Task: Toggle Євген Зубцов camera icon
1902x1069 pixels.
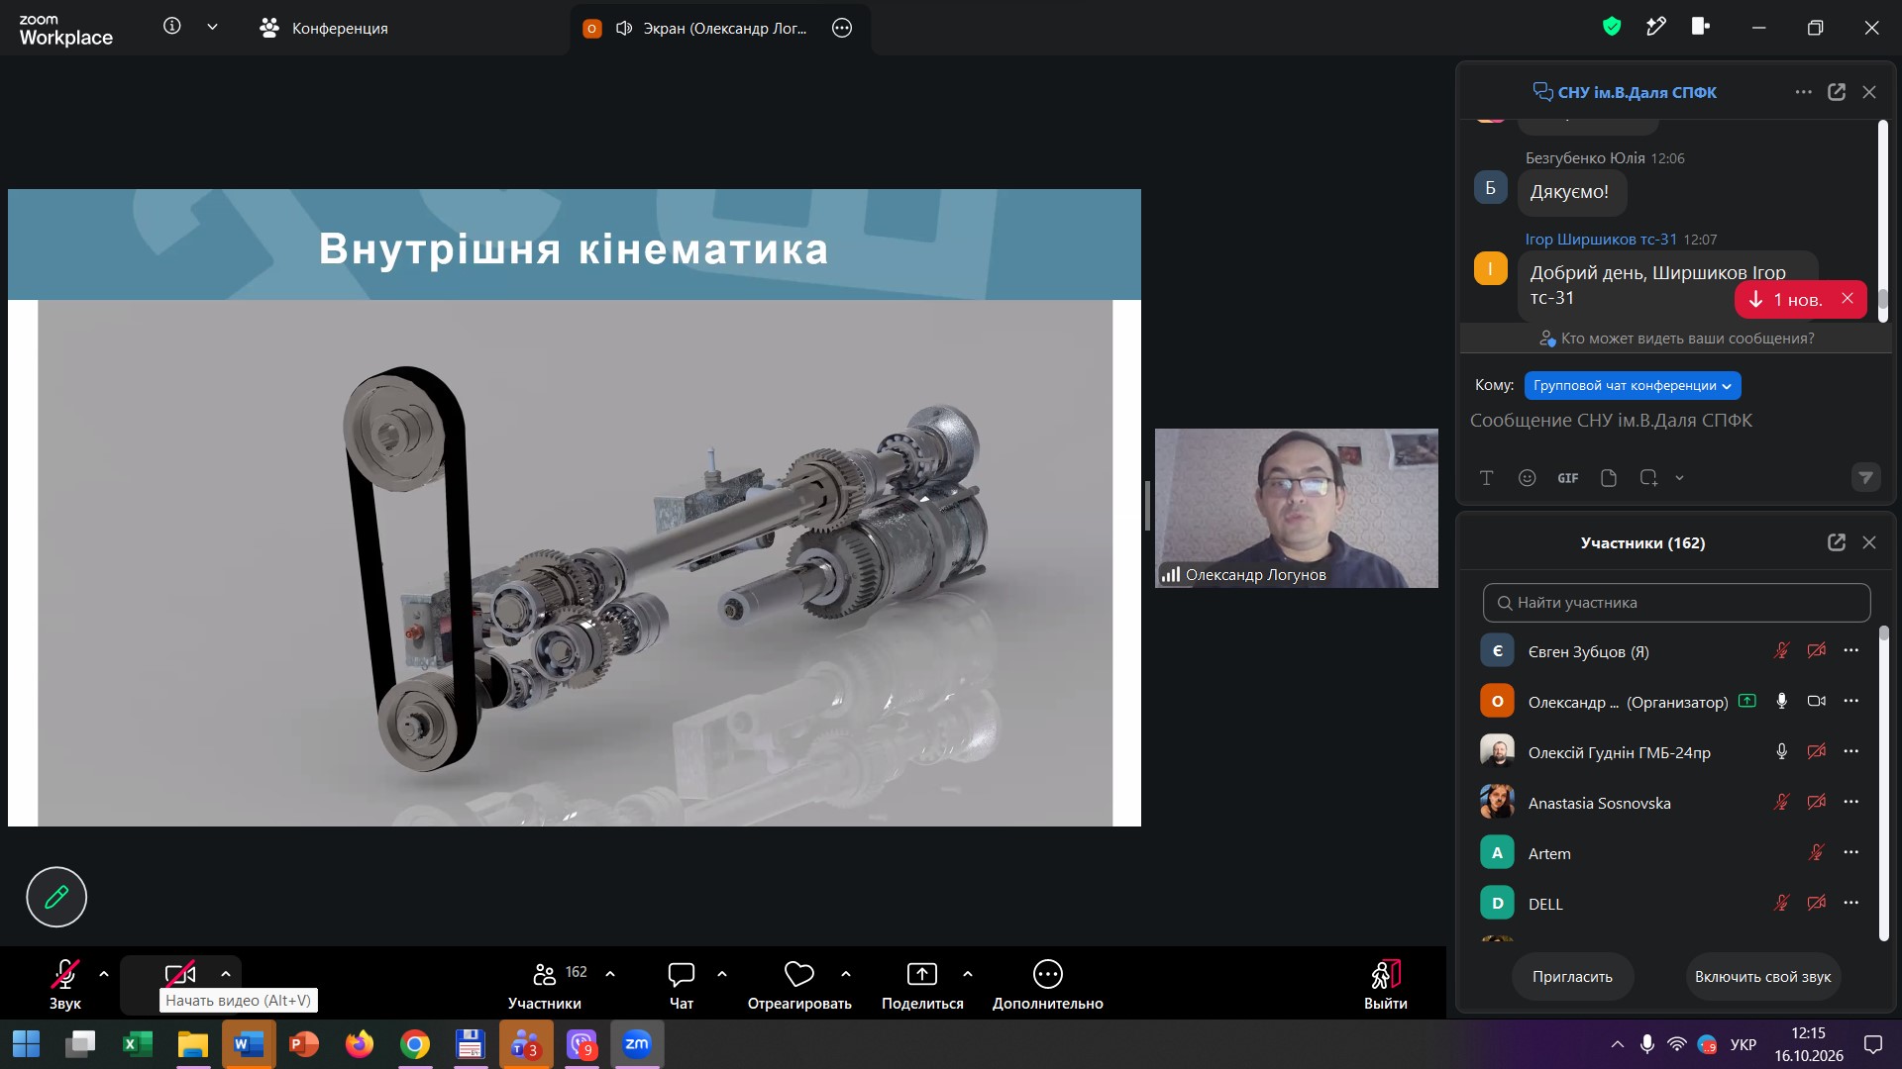Action: (1817, 651)
